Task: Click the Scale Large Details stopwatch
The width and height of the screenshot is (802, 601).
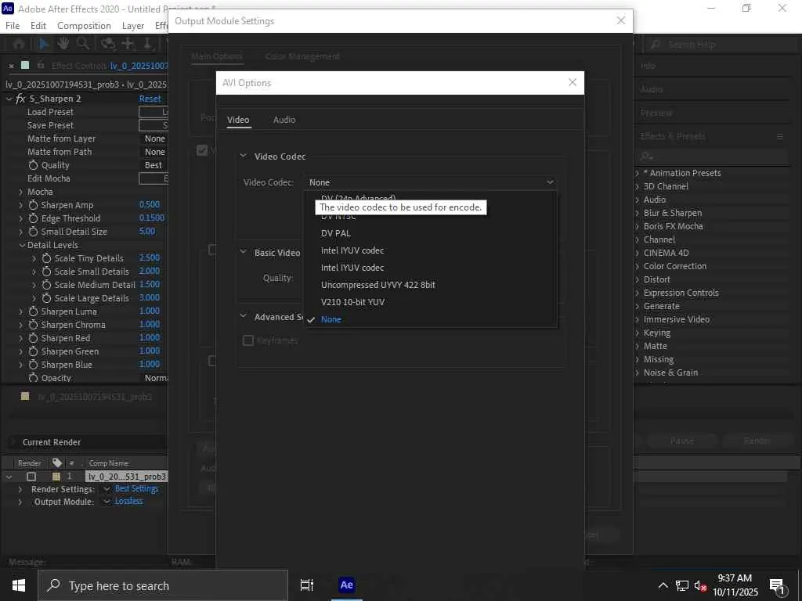Action: tap(46, 298)
